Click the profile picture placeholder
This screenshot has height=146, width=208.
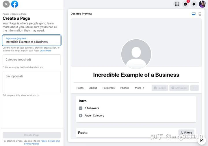(136, 54)
